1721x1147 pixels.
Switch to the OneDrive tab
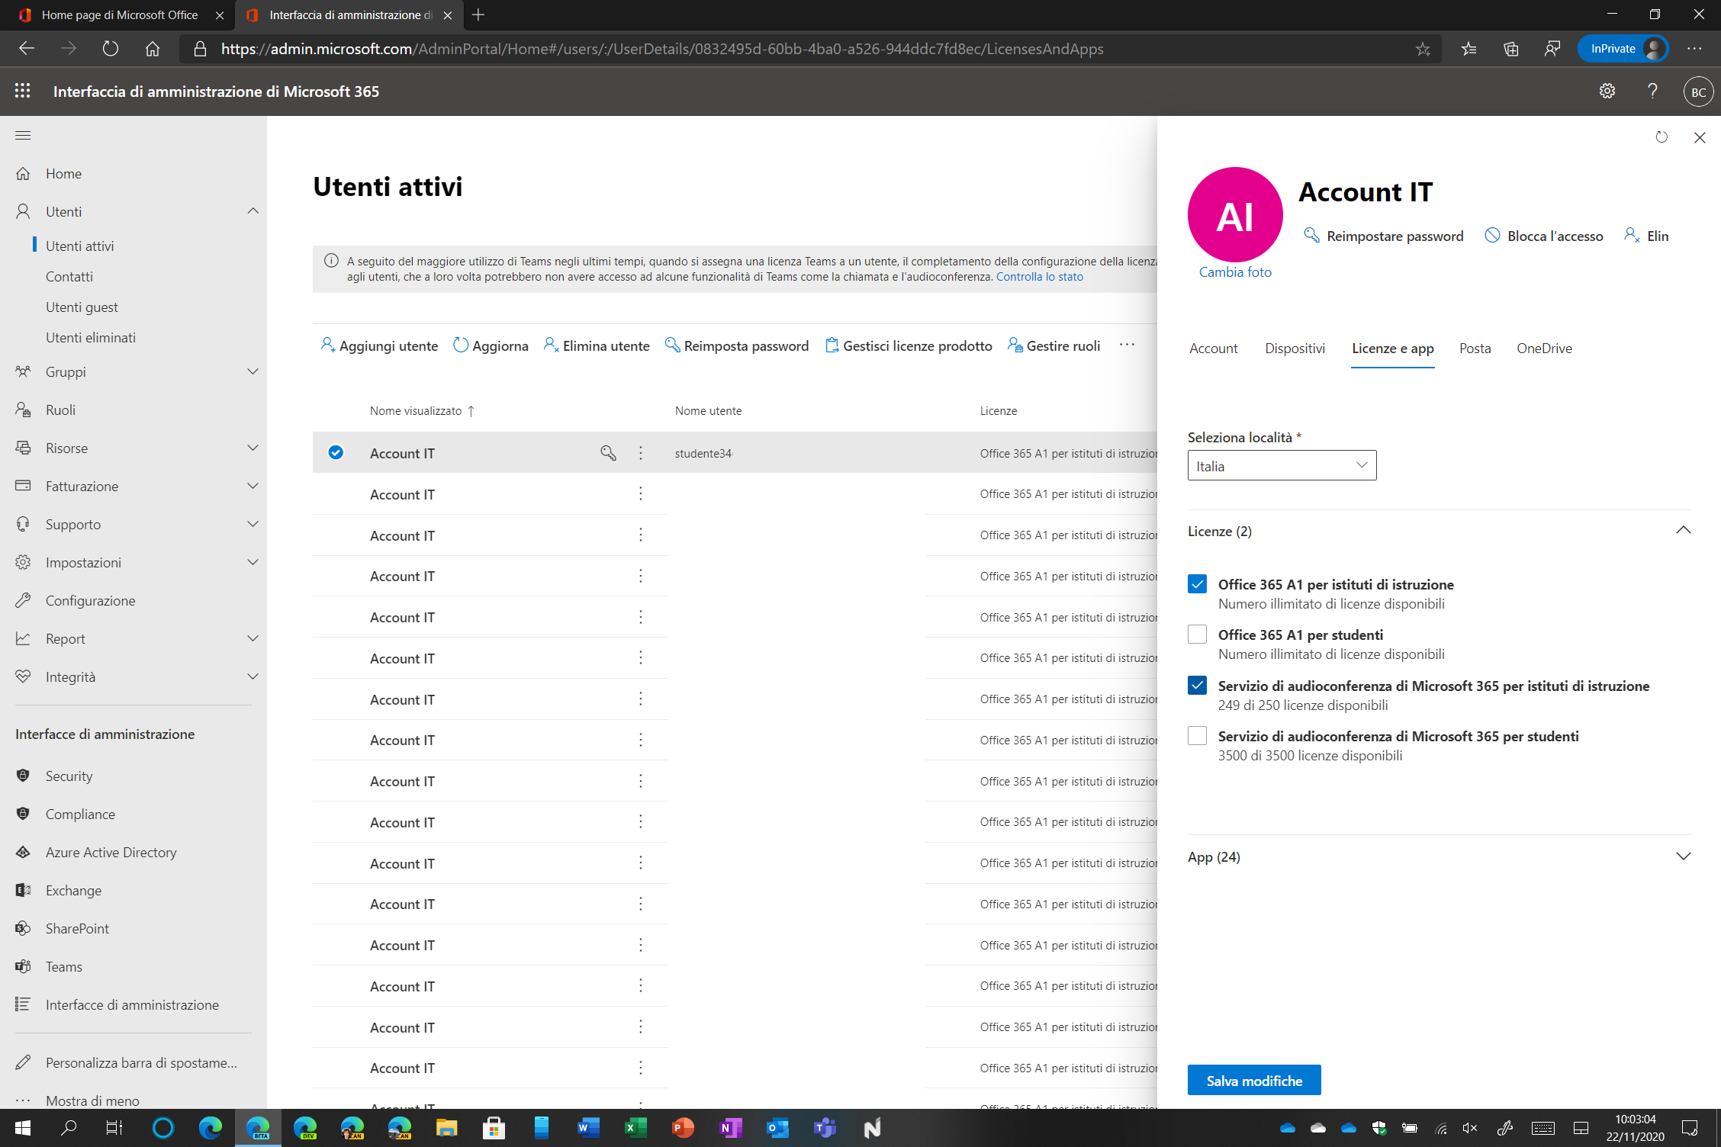click(1544, 349)
